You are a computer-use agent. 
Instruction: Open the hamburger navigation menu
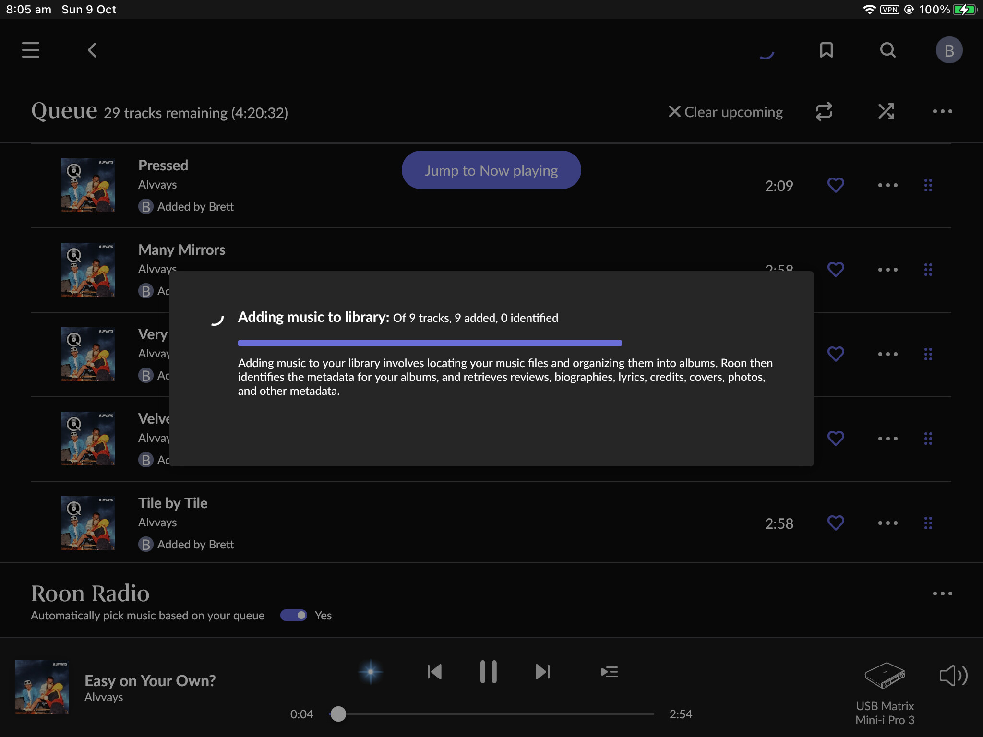(x=31, y=50)
